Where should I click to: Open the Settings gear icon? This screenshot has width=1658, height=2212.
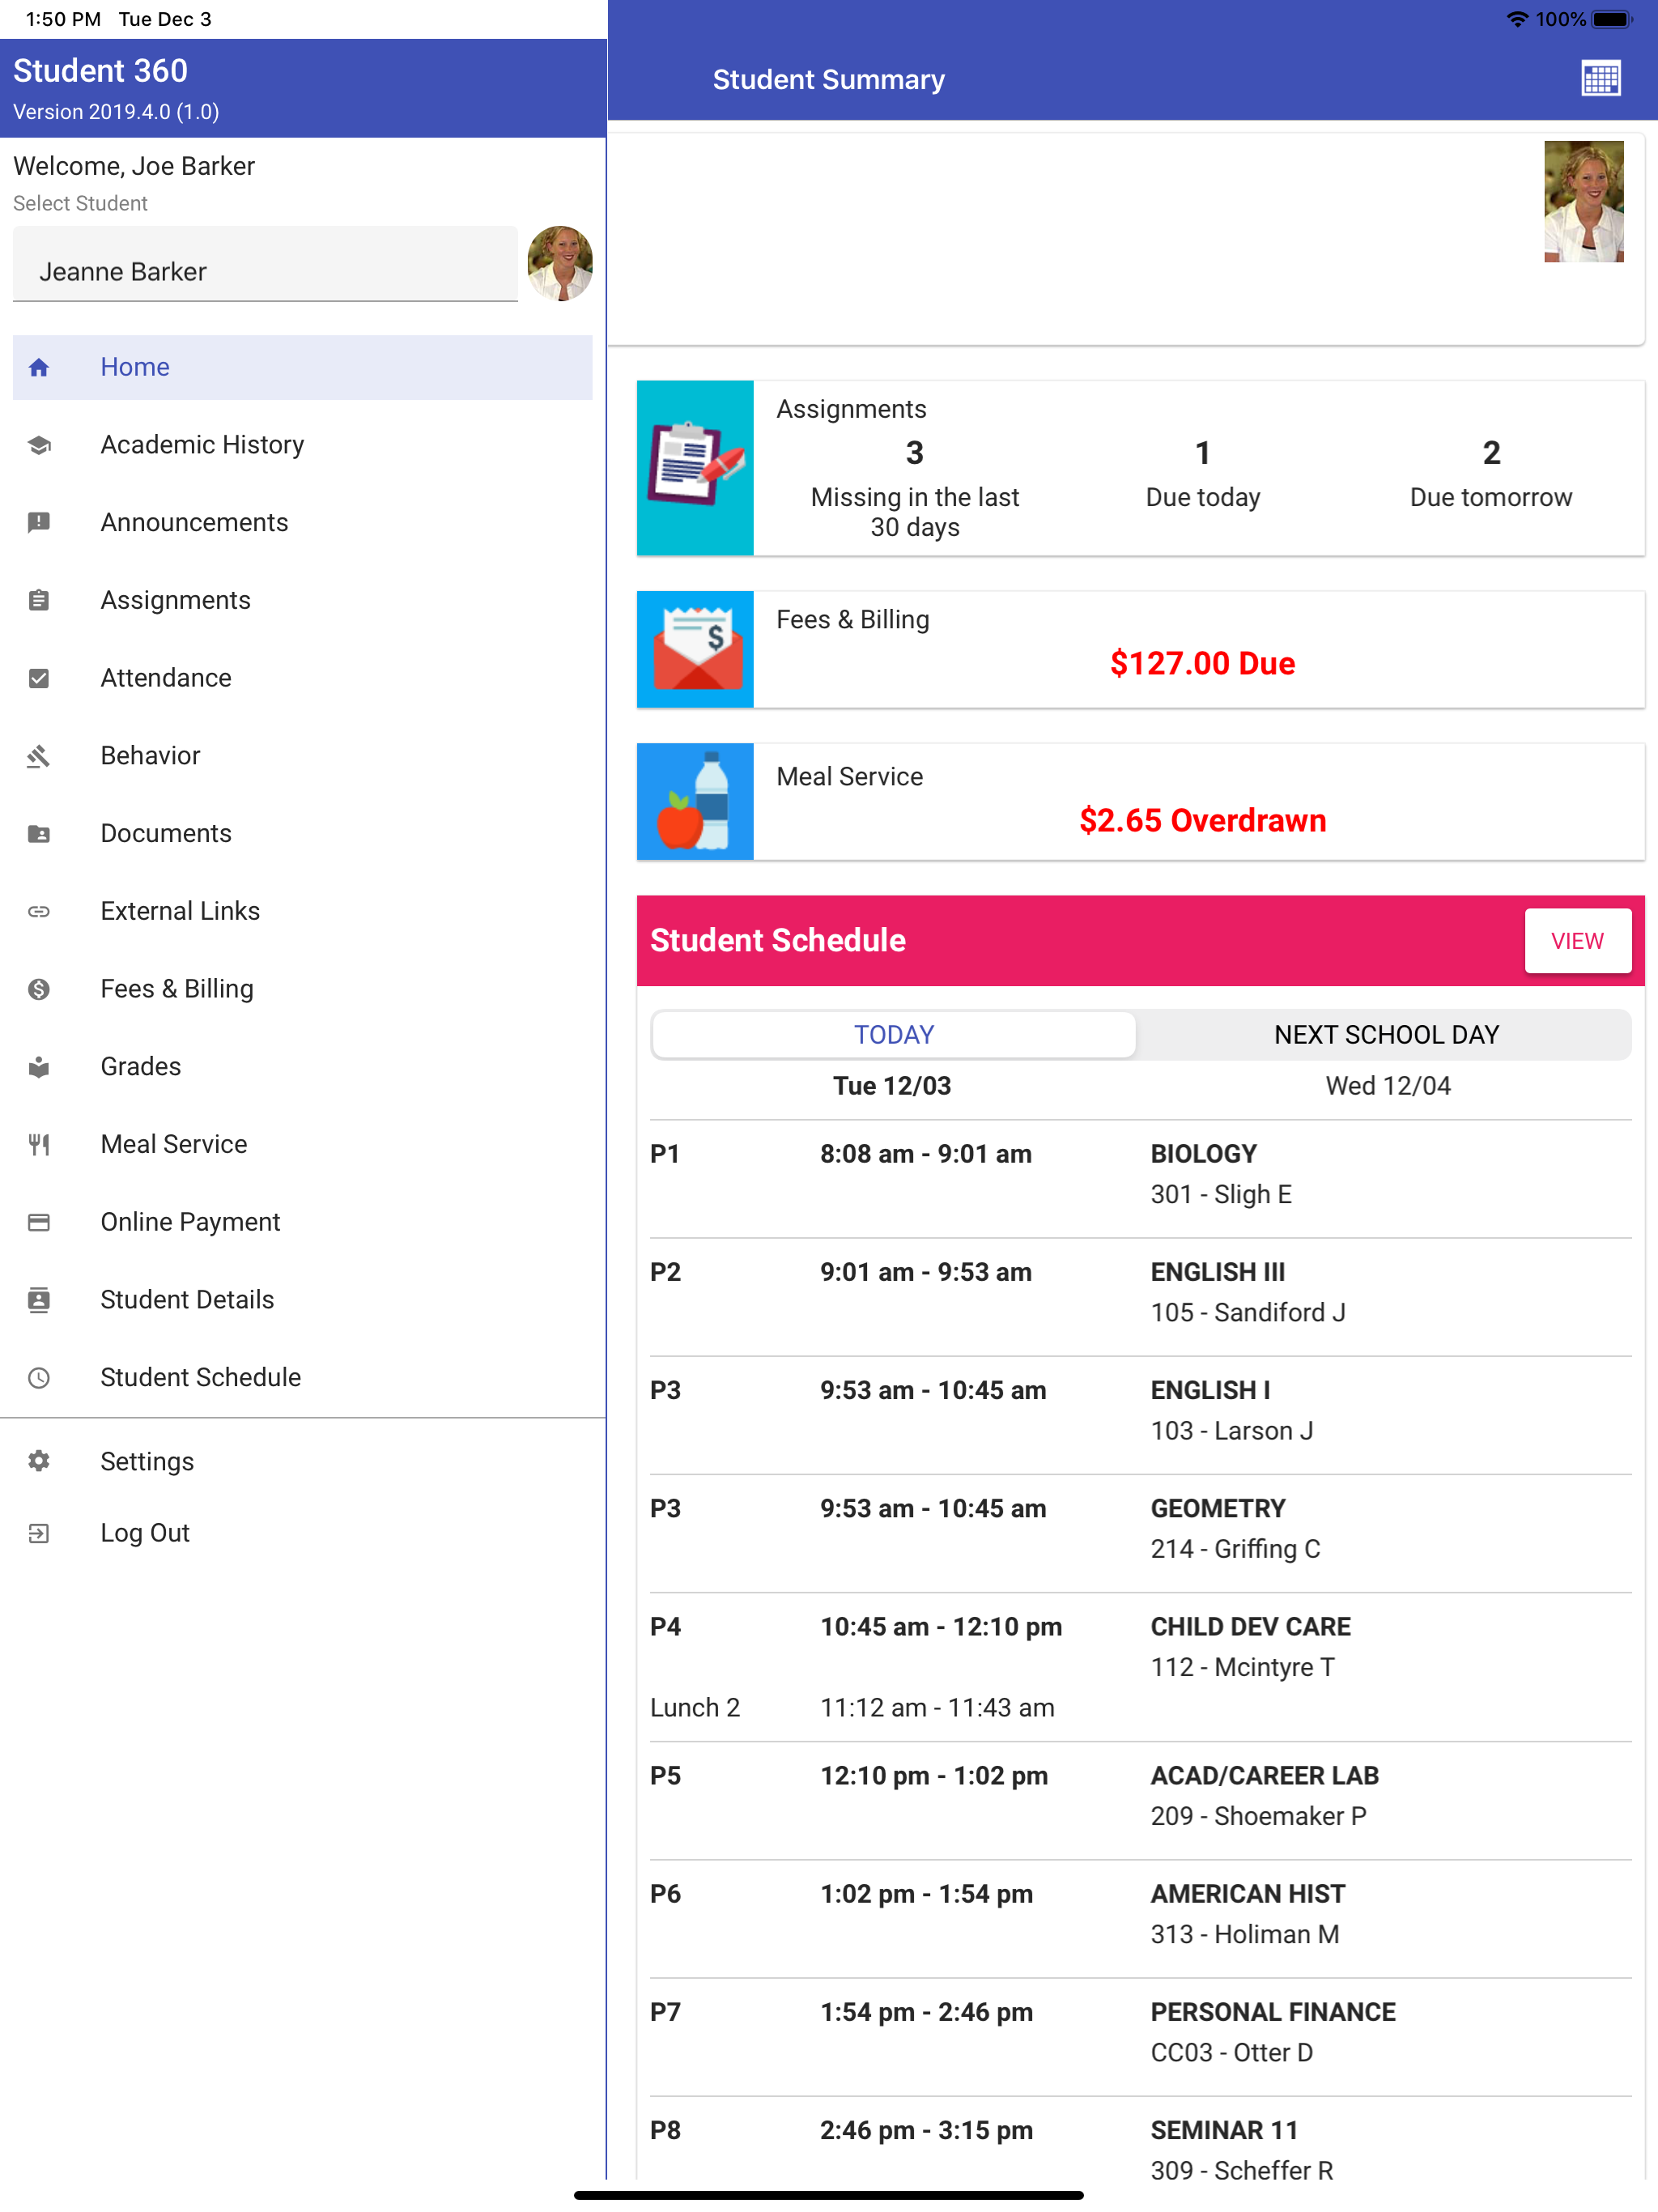(39, 1461)
